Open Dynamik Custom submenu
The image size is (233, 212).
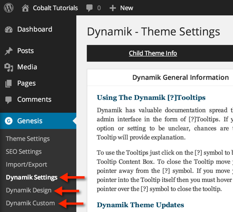(x=30, y=203)
